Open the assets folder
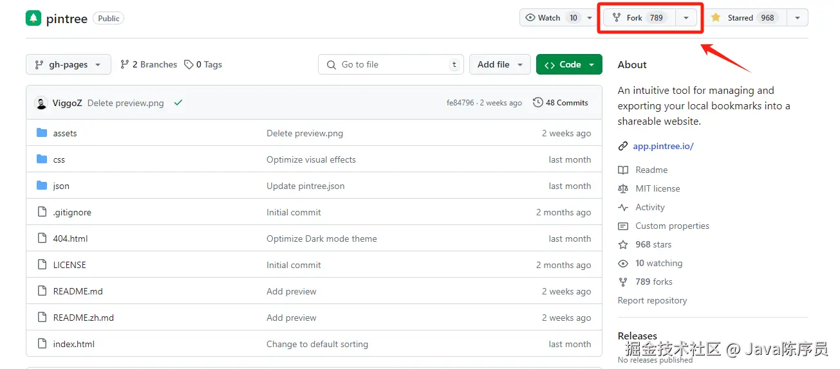The image size is (840, 369). (65, 133)
